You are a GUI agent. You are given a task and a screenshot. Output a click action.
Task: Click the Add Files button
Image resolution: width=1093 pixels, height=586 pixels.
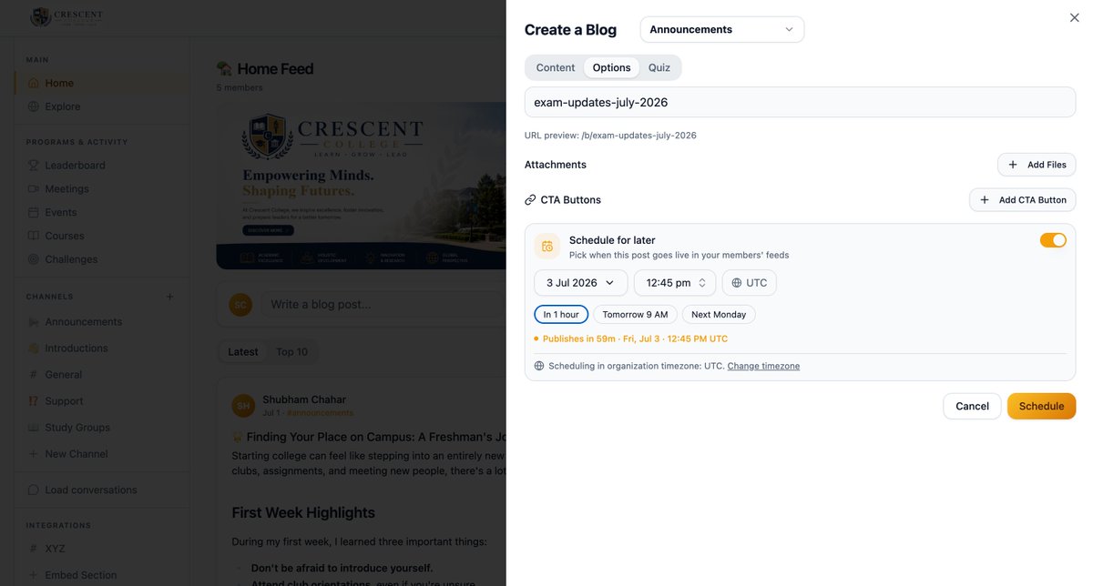click(1037, 165)
